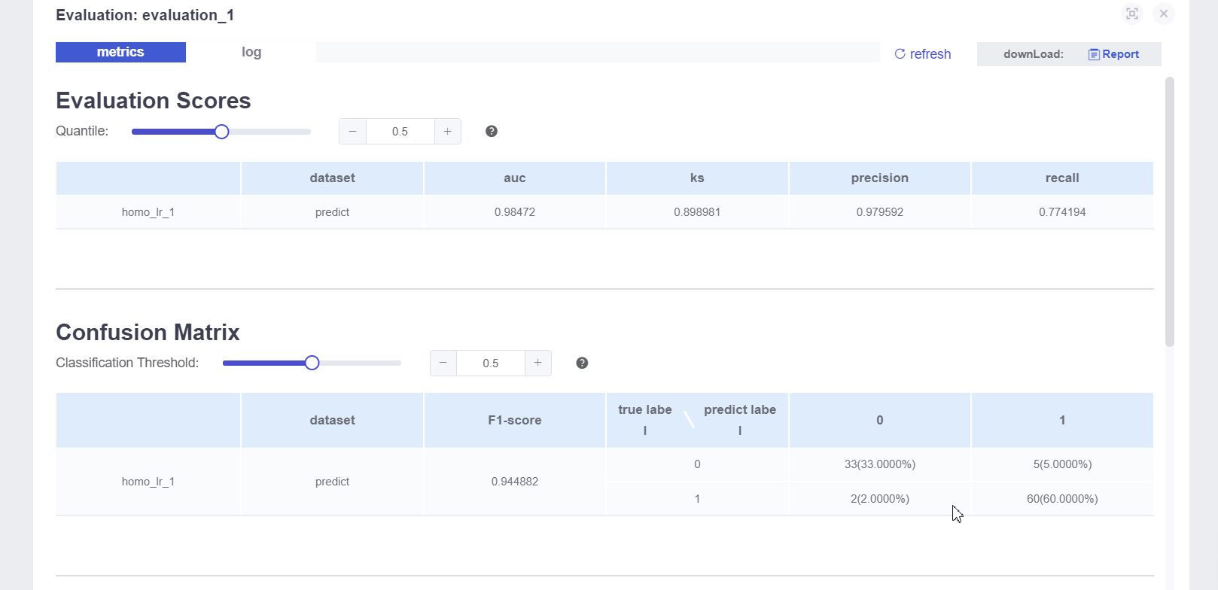Download the Report
1218x590 pixels.
tap(1113, 54)
